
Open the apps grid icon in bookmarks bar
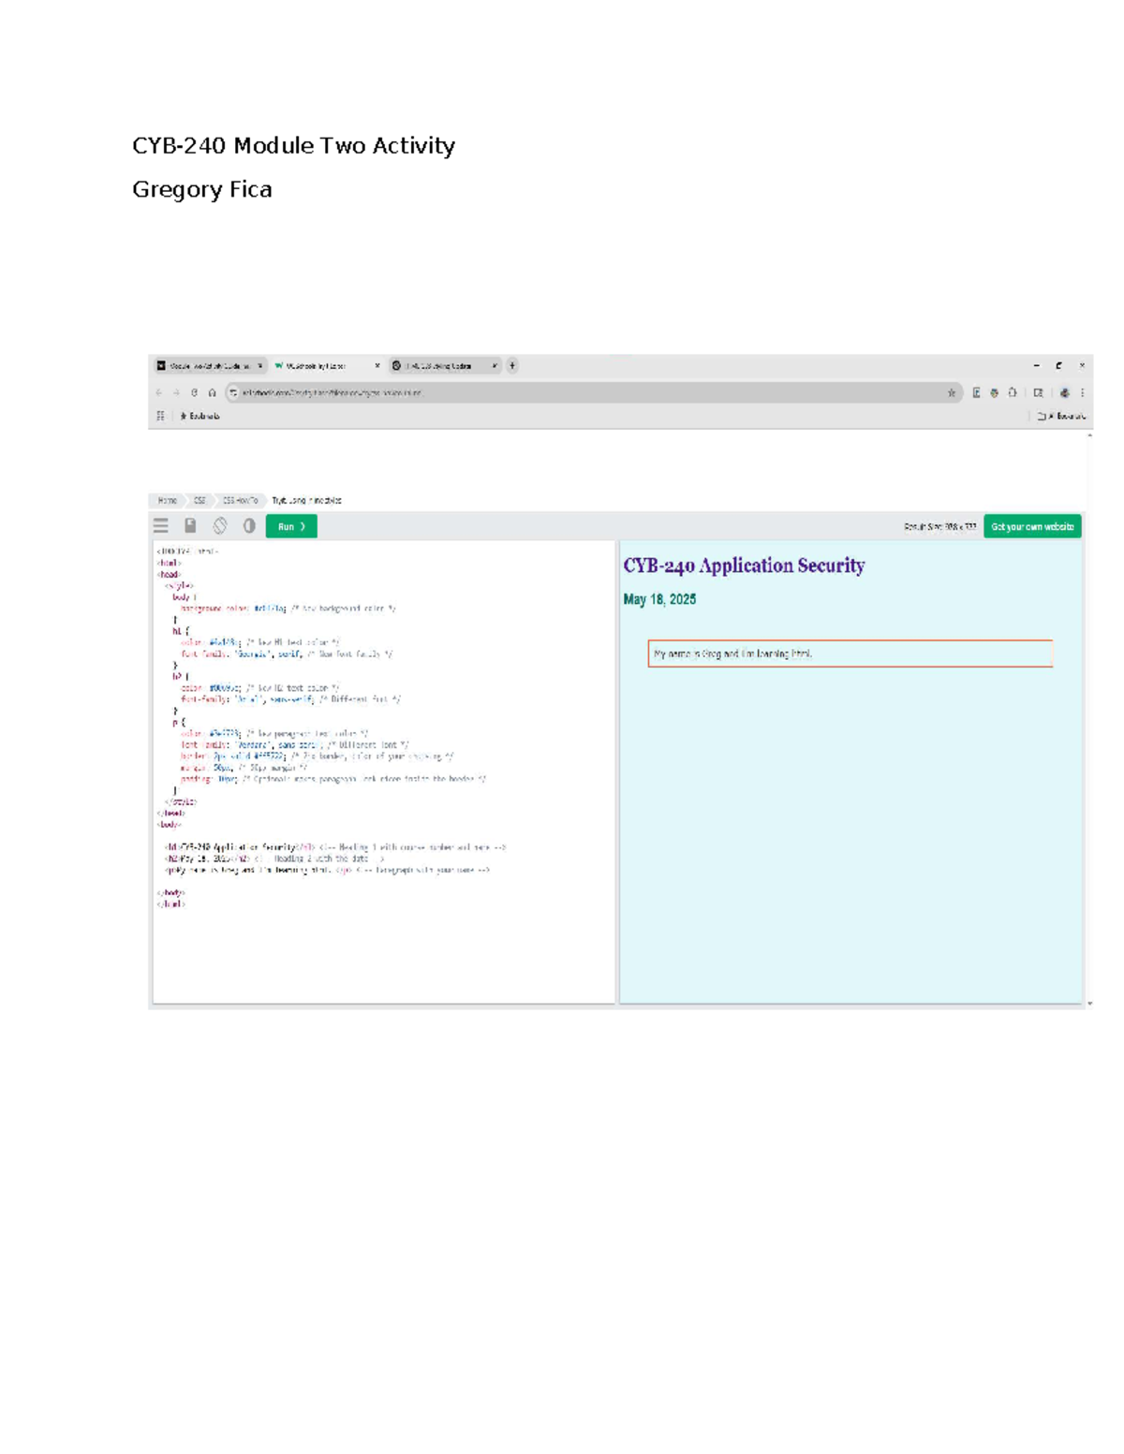[x=160, y=416]
